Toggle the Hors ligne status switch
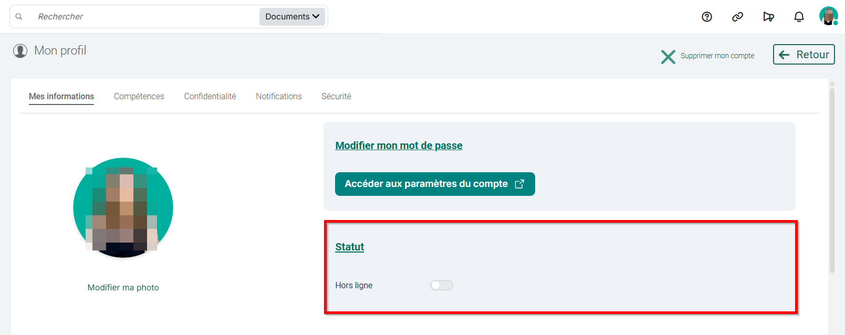 tap(442, 285)
